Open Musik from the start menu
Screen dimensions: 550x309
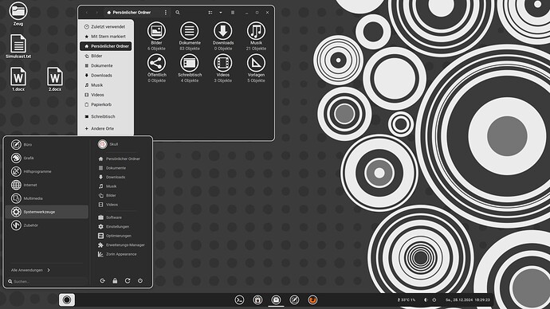(108, 186)
